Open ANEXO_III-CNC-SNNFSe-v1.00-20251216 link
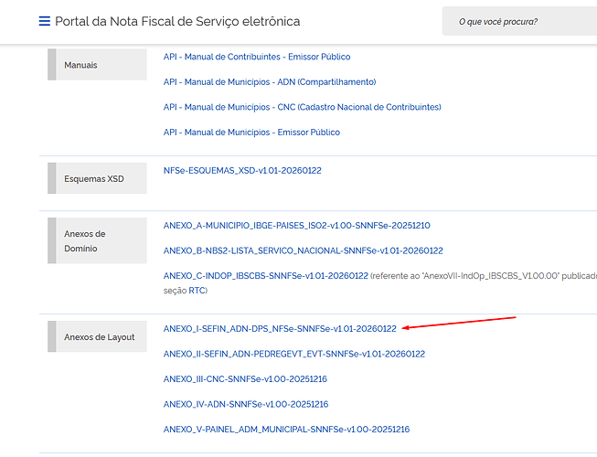The width and height of the screenshot is (597, 457). pyautogui.click(x=245, y=378)
